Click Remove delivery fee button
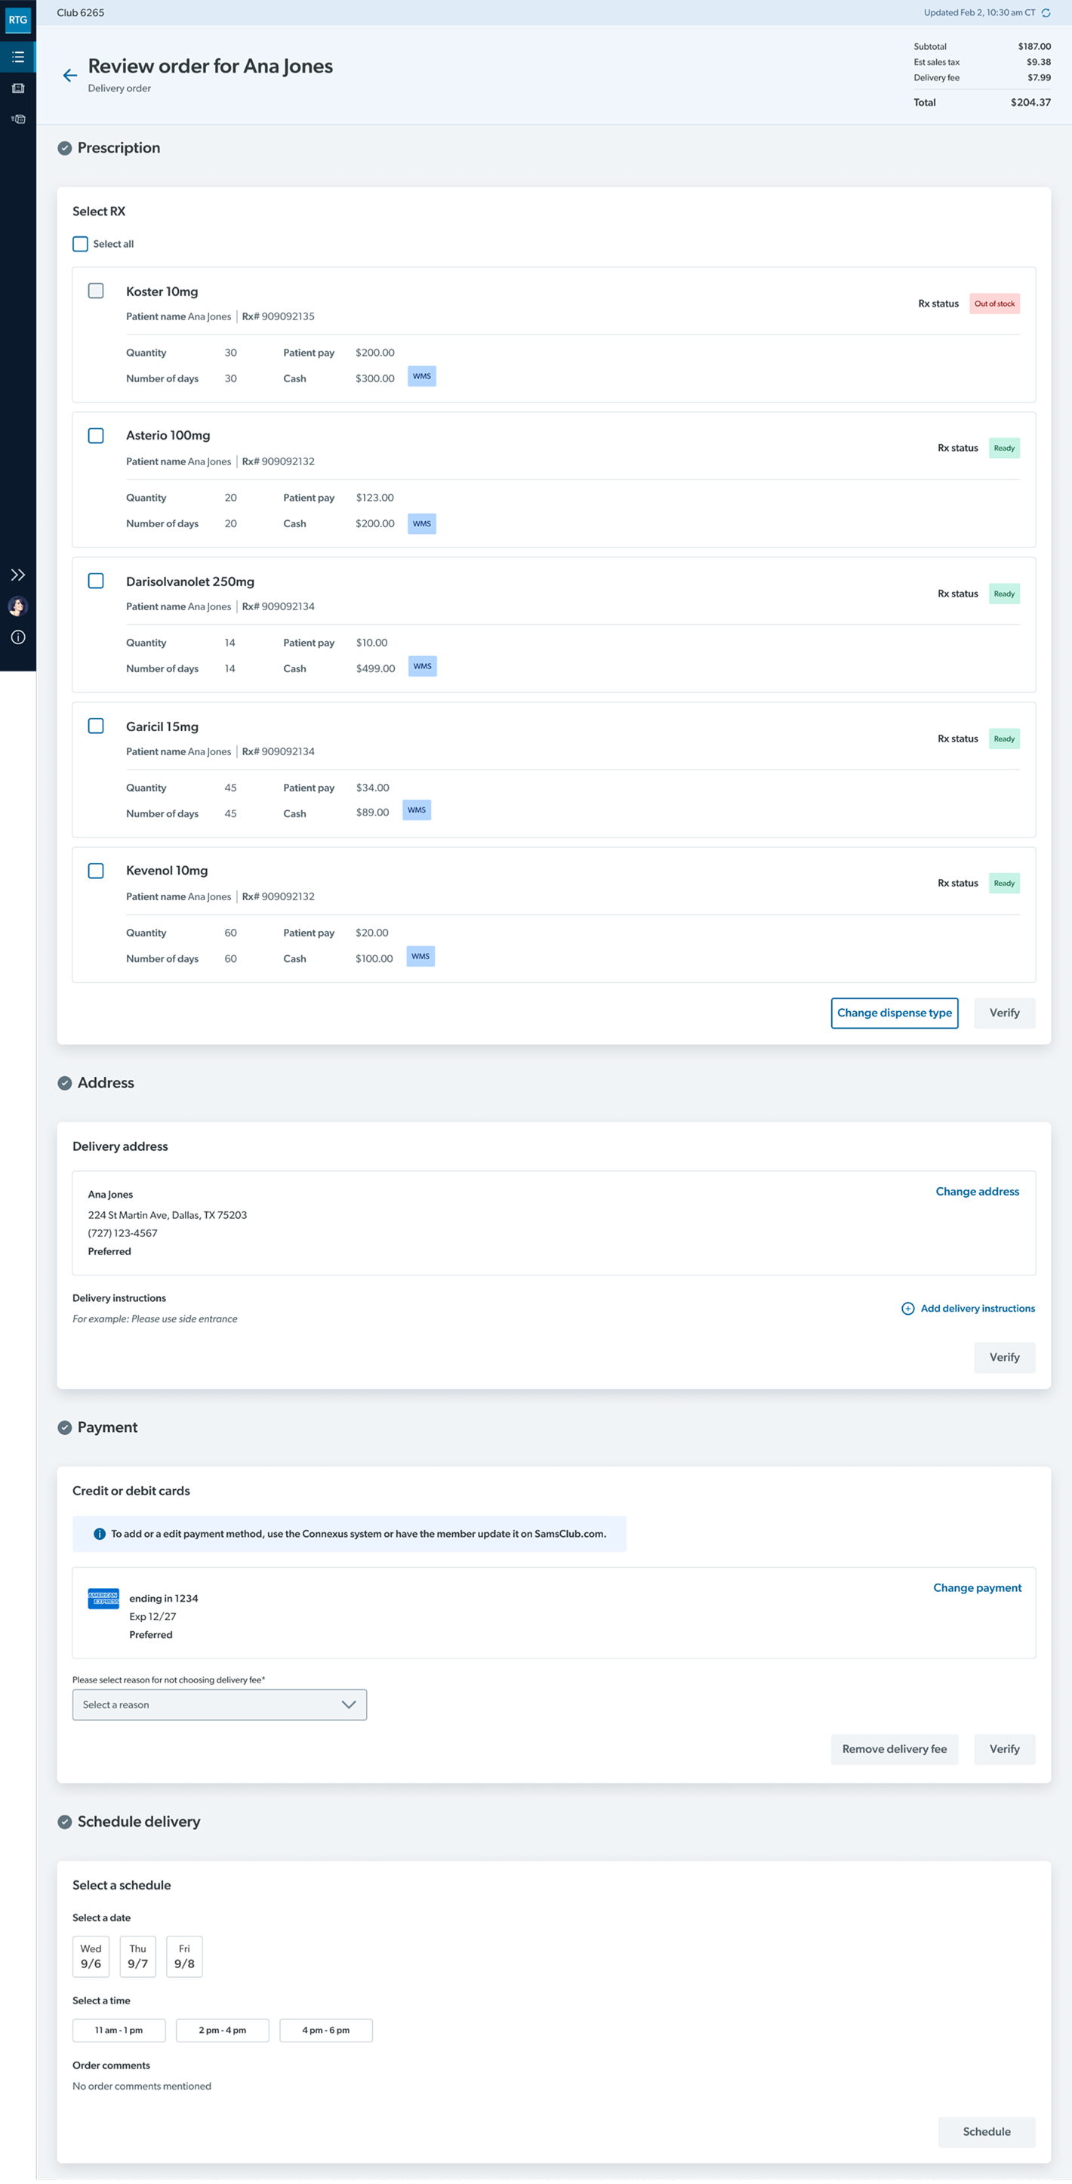 [895, 1749]
